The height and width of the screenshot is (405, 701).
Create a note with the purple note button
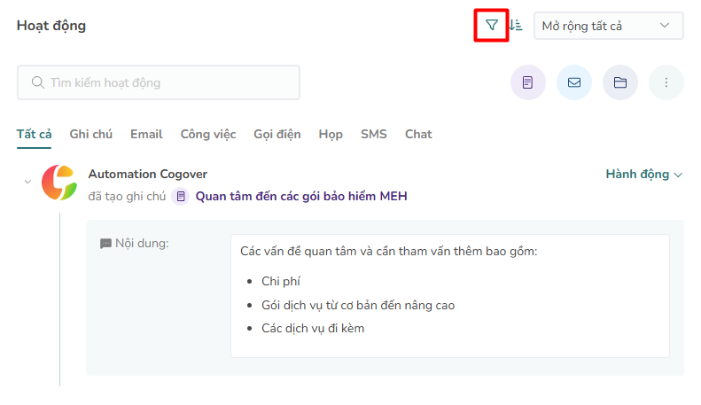[528, 82]
